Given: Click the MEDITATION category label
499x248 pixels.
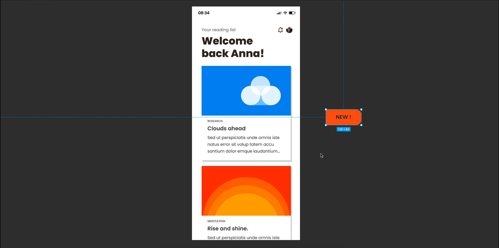Looking at the screenshot, I should [216, 221].
